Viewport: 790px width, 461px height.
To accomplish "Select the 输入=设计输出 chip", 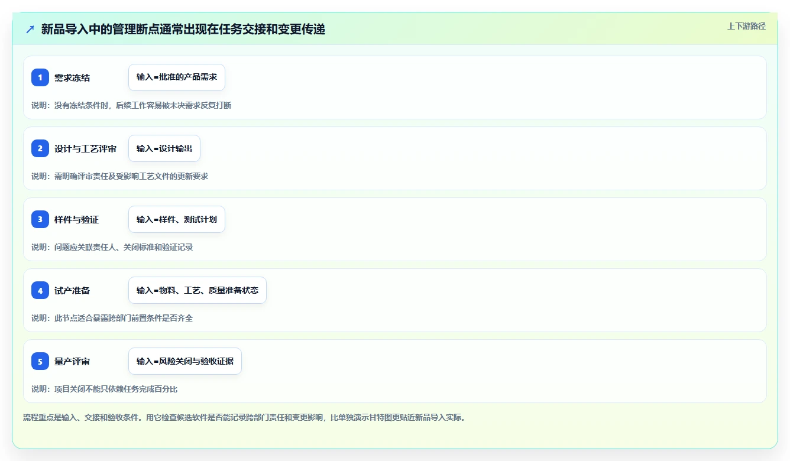I will click(x=164, y=148).
